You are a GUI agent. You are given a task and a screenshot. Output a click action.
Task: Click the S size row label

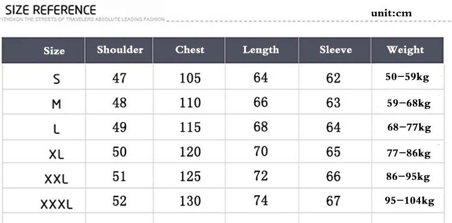point(57,79)
